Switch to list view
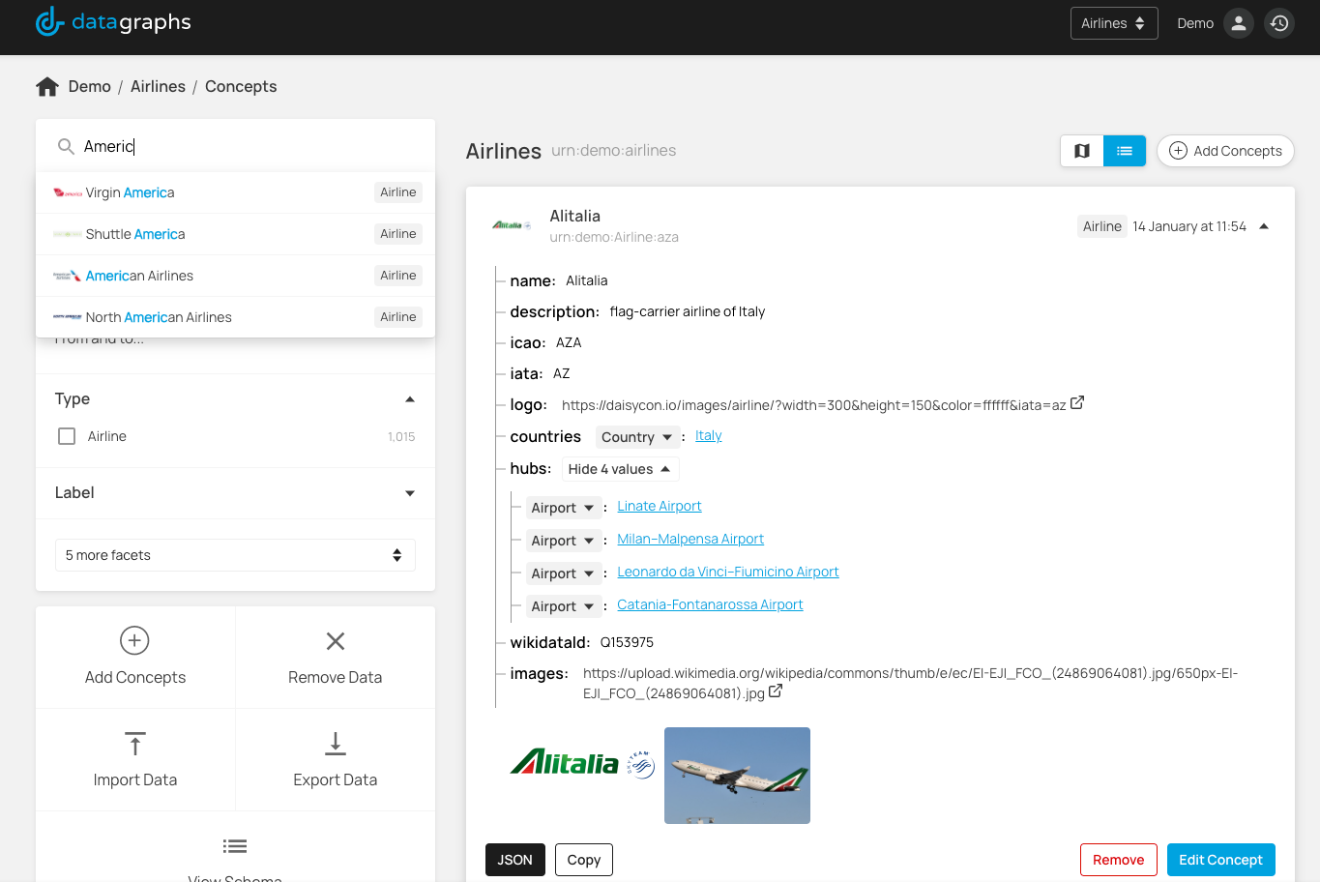Viewport: 1320px width, 882px height. click(x=1124, y=151)
